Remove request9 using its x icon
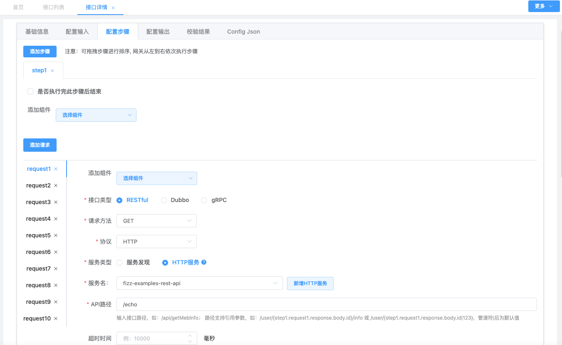This screenshot has height=345, width=562. coord(56,302)
